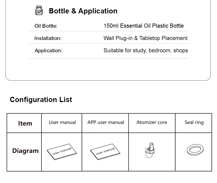Click the APP user manual booklet diagram
The height and width of the screenshot is (183, 217).
point(105,152)
